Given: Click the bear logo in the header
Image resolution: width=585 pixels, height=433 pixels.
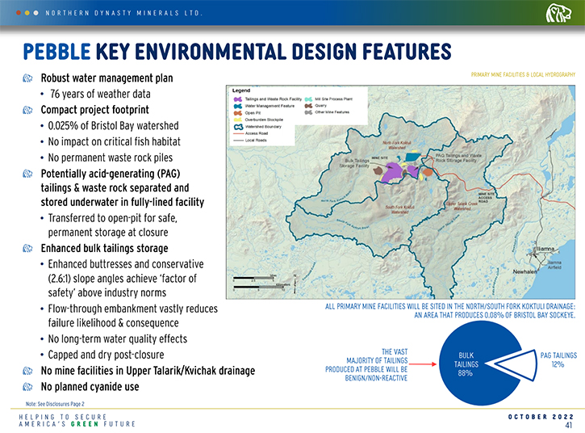Looking at the screenshot, I should click(x=558, y=13).
